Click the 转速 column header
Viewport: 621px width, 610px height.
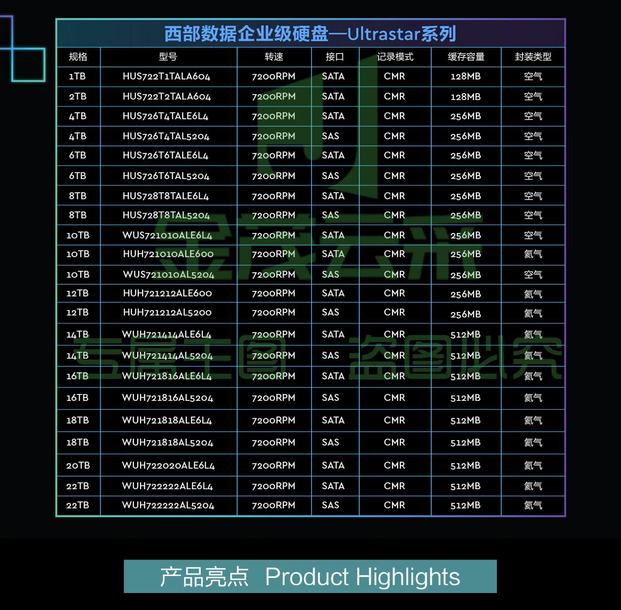coord(274,57)
